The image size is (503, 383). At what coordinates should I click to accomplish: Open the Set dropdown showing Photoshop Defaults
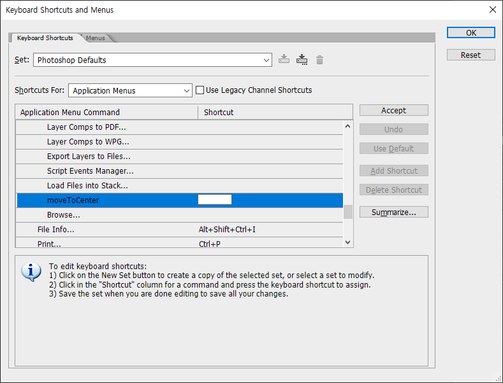pos(152,60)
